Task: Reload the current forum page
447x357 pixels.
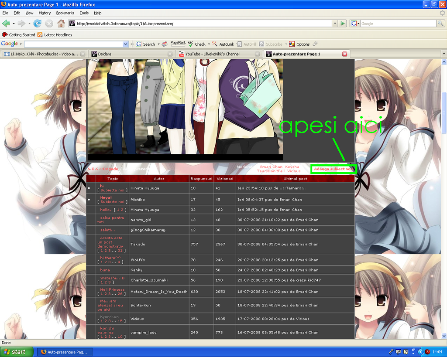Action: tap(38, 24)
